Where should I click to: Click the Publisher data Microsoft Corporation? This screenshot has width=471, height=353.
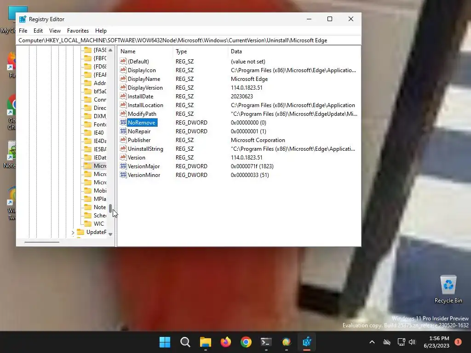[x=258, y=140]
